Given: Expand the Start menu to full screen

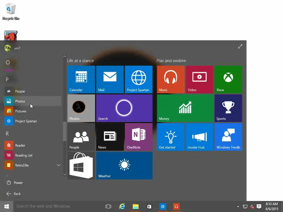Looking at the screenshot, I should [240, 46].
